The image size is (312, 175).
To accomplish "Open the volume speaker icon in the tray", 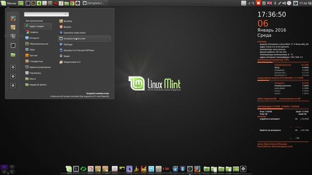I will click(x=284, y=3).
